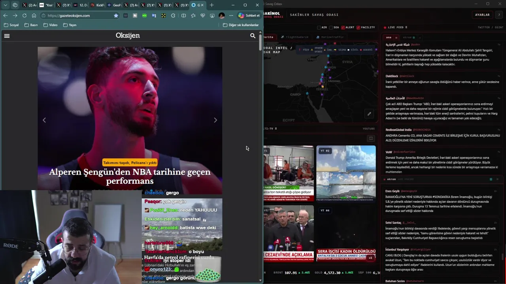Bookmark this page with the star
506x284 pixels.
116,15
